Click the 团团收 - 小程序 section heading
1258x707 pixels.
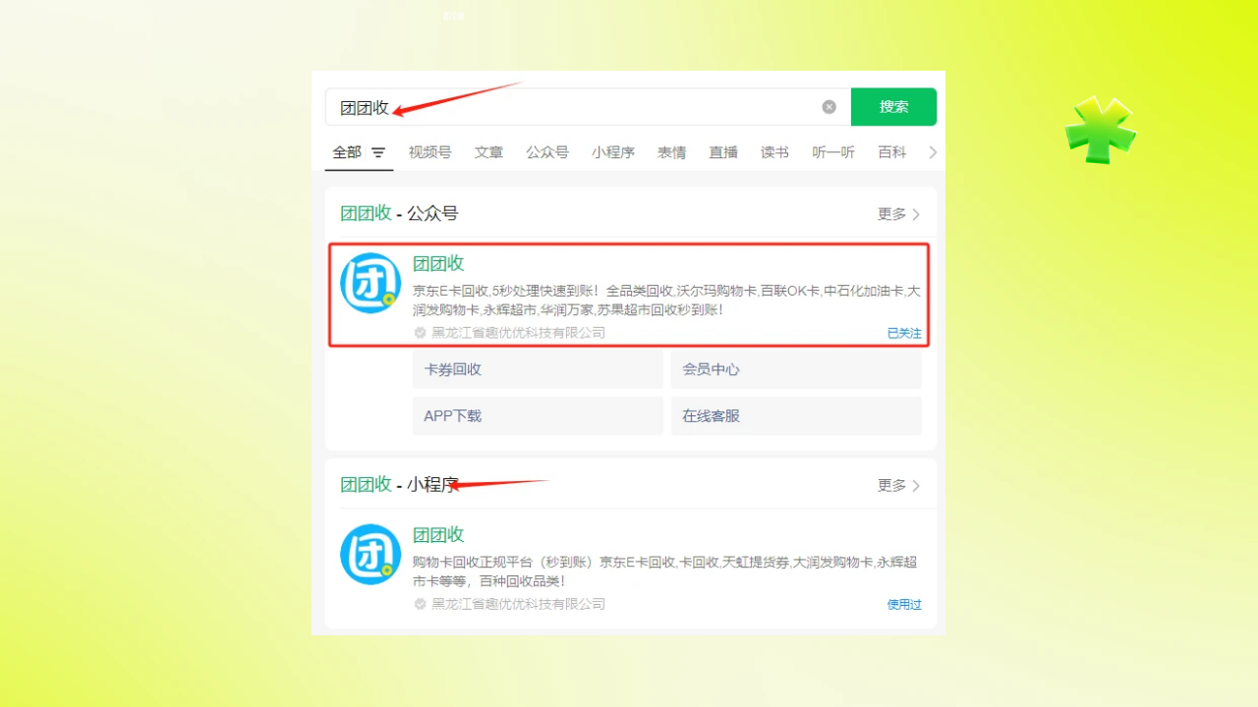[x=399, y=484]
